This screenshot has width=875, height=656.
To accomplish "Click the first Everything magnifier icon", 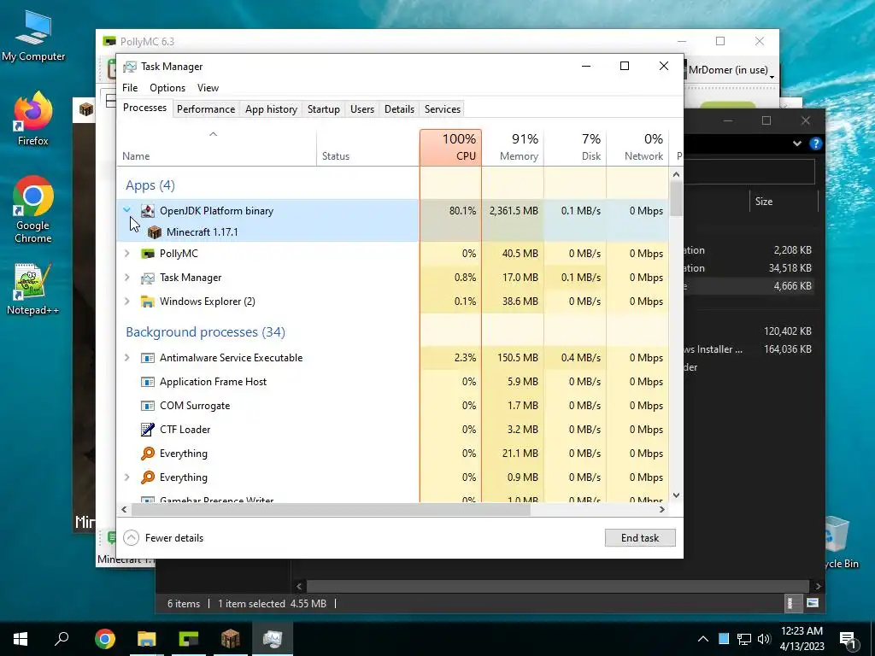I will pyautogui.click(x=147, y=454).
